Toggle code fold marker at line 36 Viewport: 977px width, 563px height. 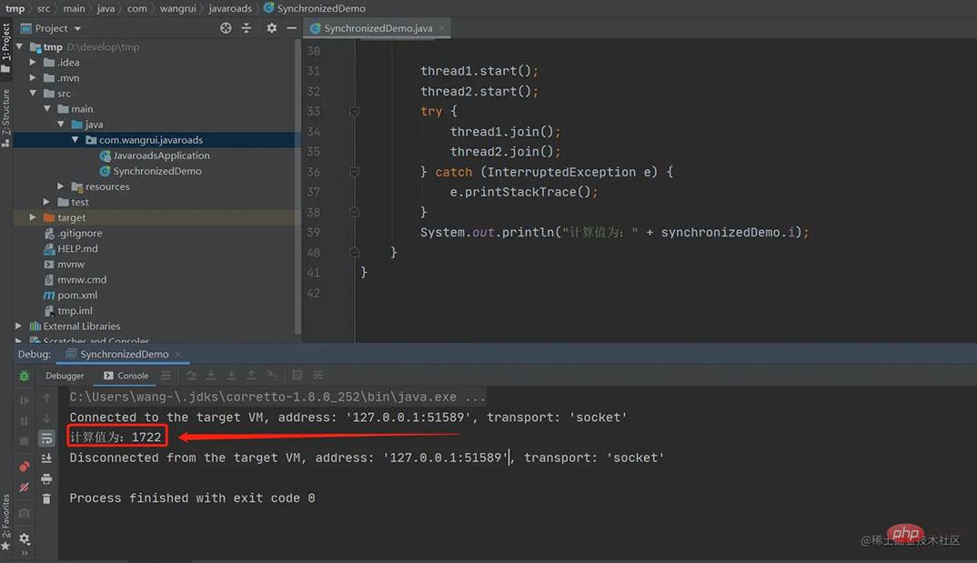[354, 172]
